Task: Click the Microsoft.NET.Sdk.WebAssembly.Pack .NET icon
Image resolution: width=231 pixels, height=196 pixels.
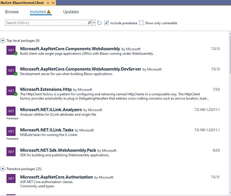Action: pos(11,152)
